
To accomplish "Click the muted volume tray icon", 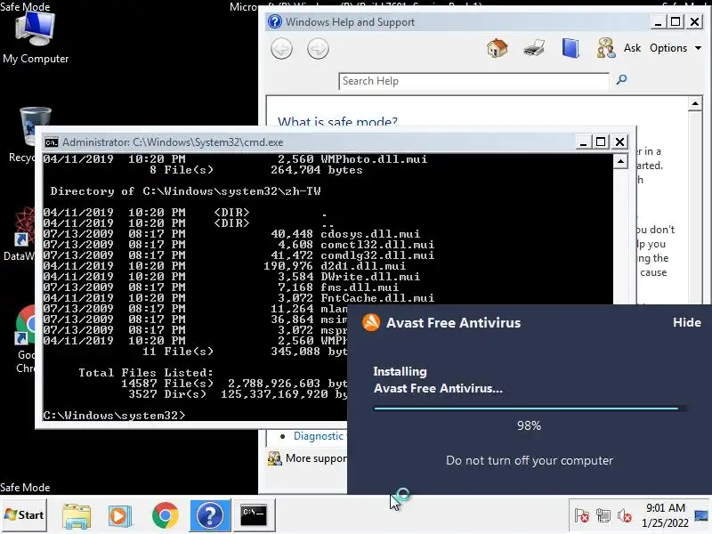I will (x=625, y=516).
